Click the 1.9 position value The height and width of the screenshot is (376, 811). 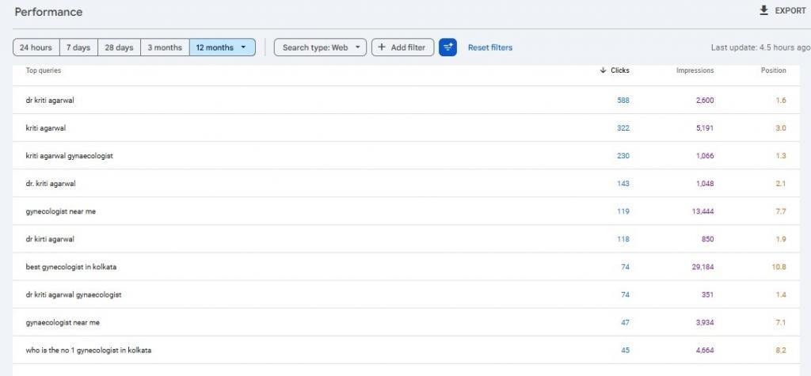coord(781,240)
